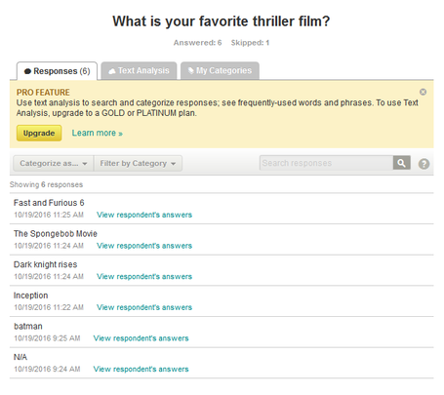View respondent's answers for batman
This screenshot has height=395, width=444.
pyautogui.click(x=141, y=338)
